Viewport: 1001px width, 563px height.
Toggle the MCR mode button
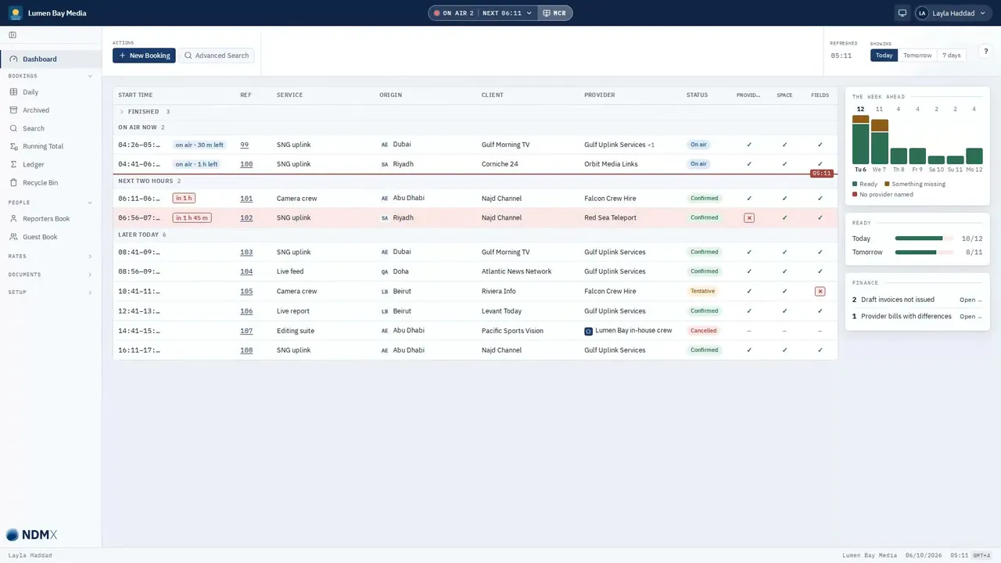tap(554, 13)
